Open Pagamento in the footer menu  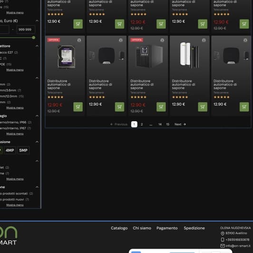coord(167,228)
